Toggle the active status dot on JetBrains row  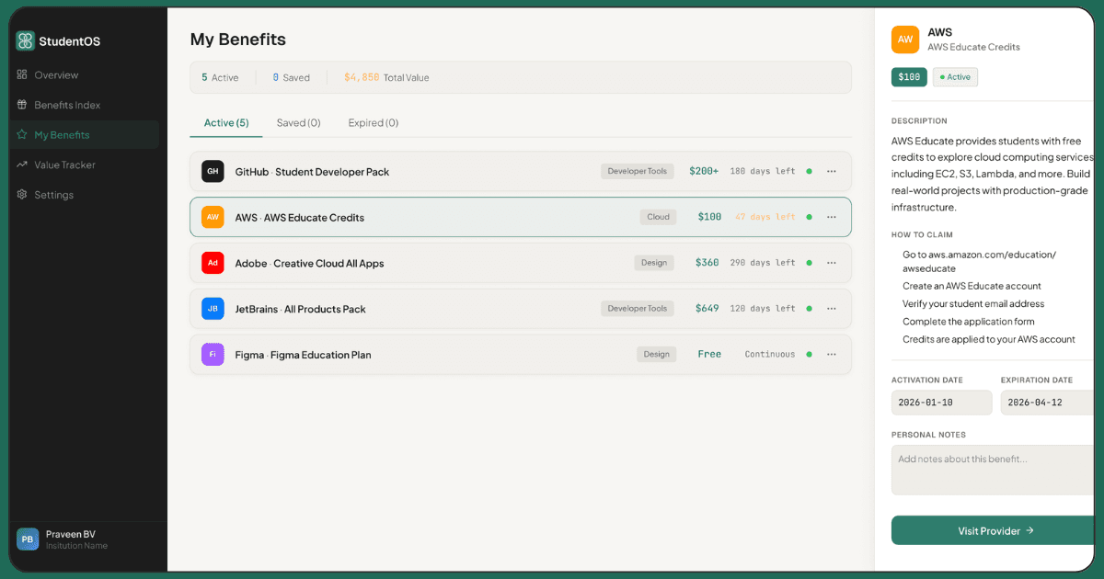pyautogui.click(x=810, y=308)
